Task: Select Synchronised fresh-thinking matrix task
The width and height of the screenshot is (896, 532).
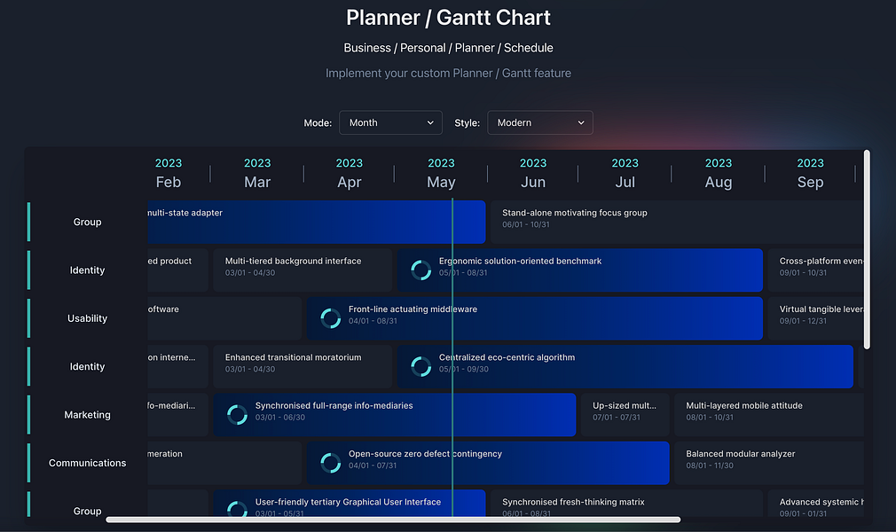Action: point(627,504)
